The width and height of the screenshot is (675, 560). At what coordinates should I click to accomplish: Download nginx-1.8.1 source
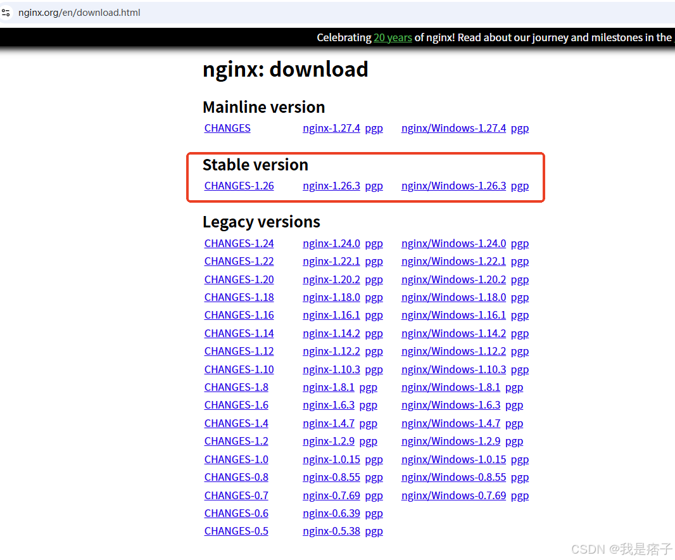[329, 388]
